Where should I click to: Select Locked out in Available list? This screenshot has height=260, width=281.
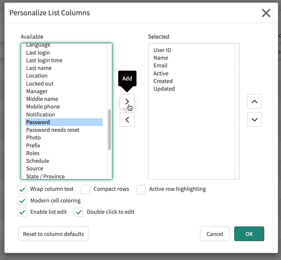pos(64,83)
